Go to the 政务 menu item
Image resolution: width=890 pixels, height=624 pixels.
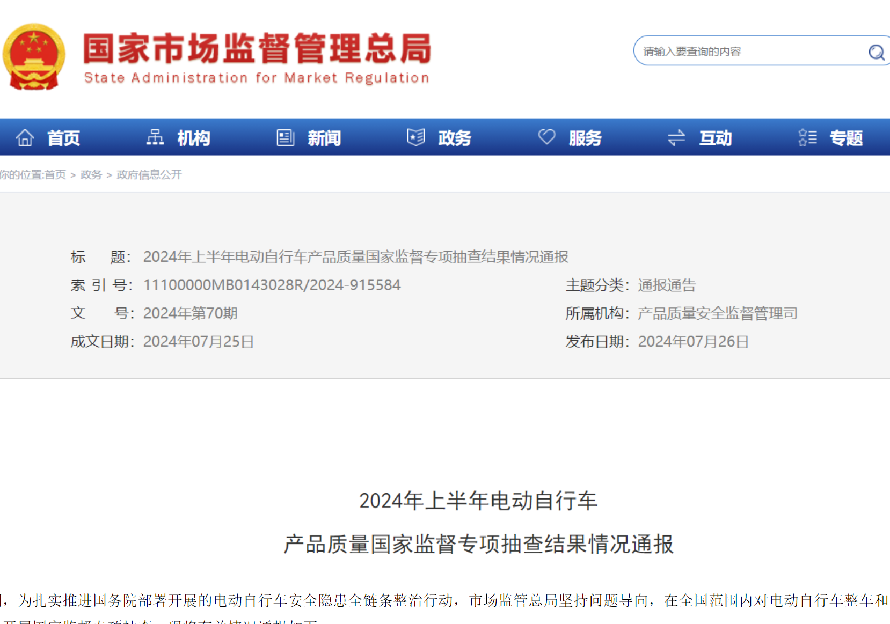point(455,138)
